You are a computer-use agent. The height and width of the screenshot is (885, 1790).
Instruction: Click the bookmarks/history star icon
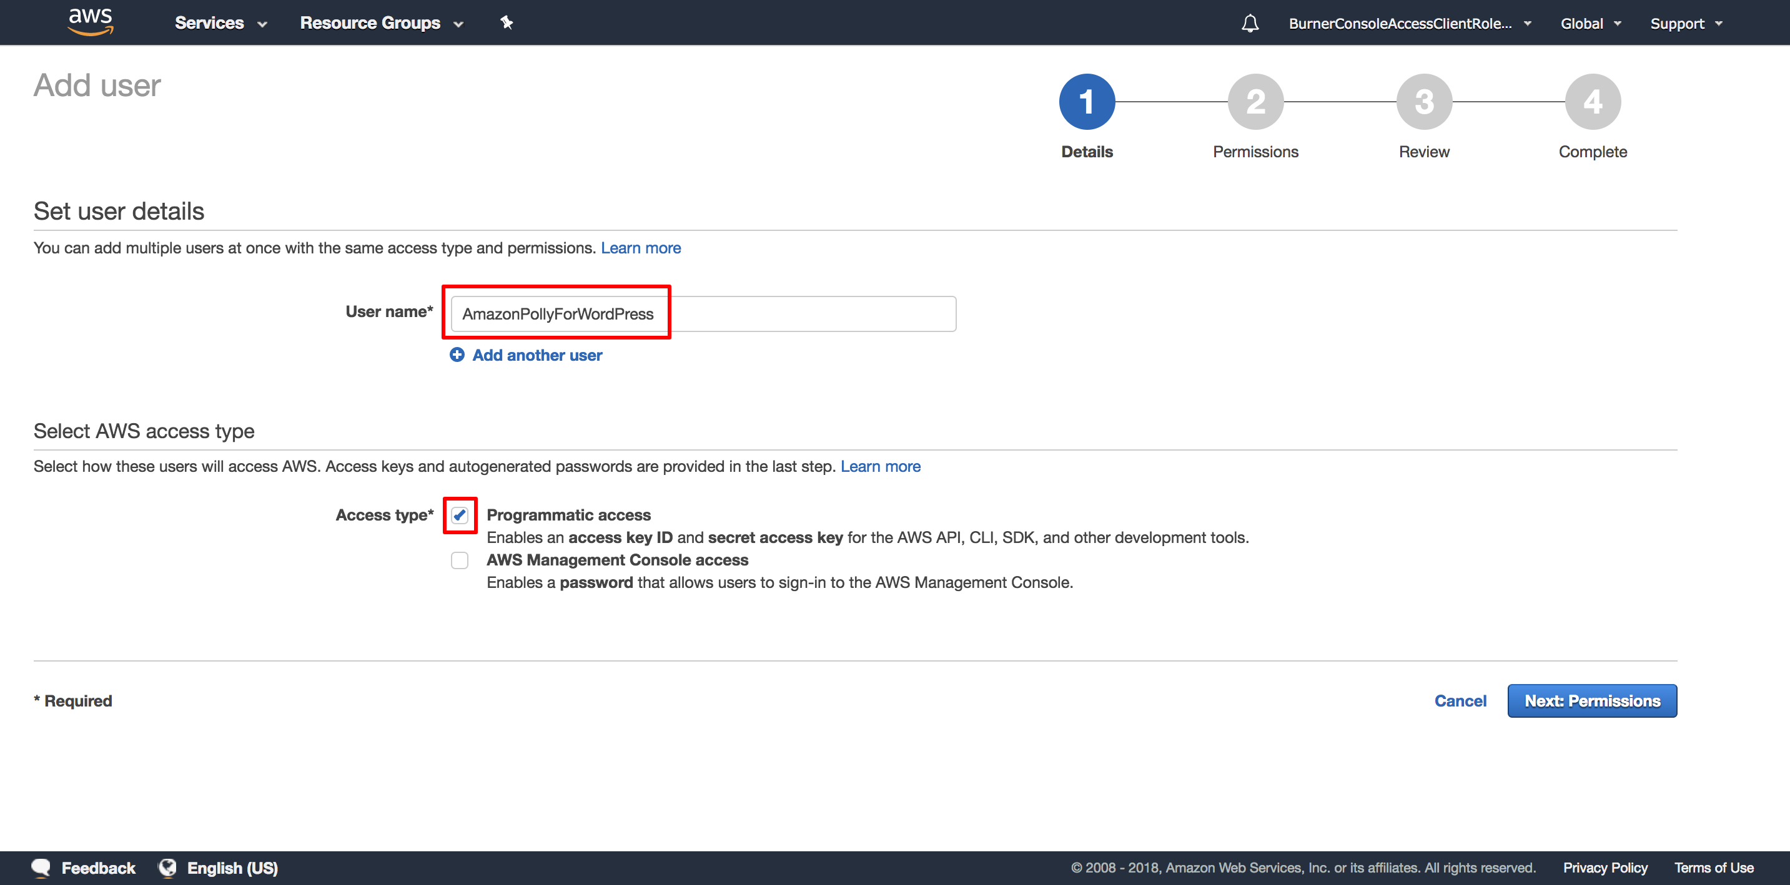click(506, 23)
